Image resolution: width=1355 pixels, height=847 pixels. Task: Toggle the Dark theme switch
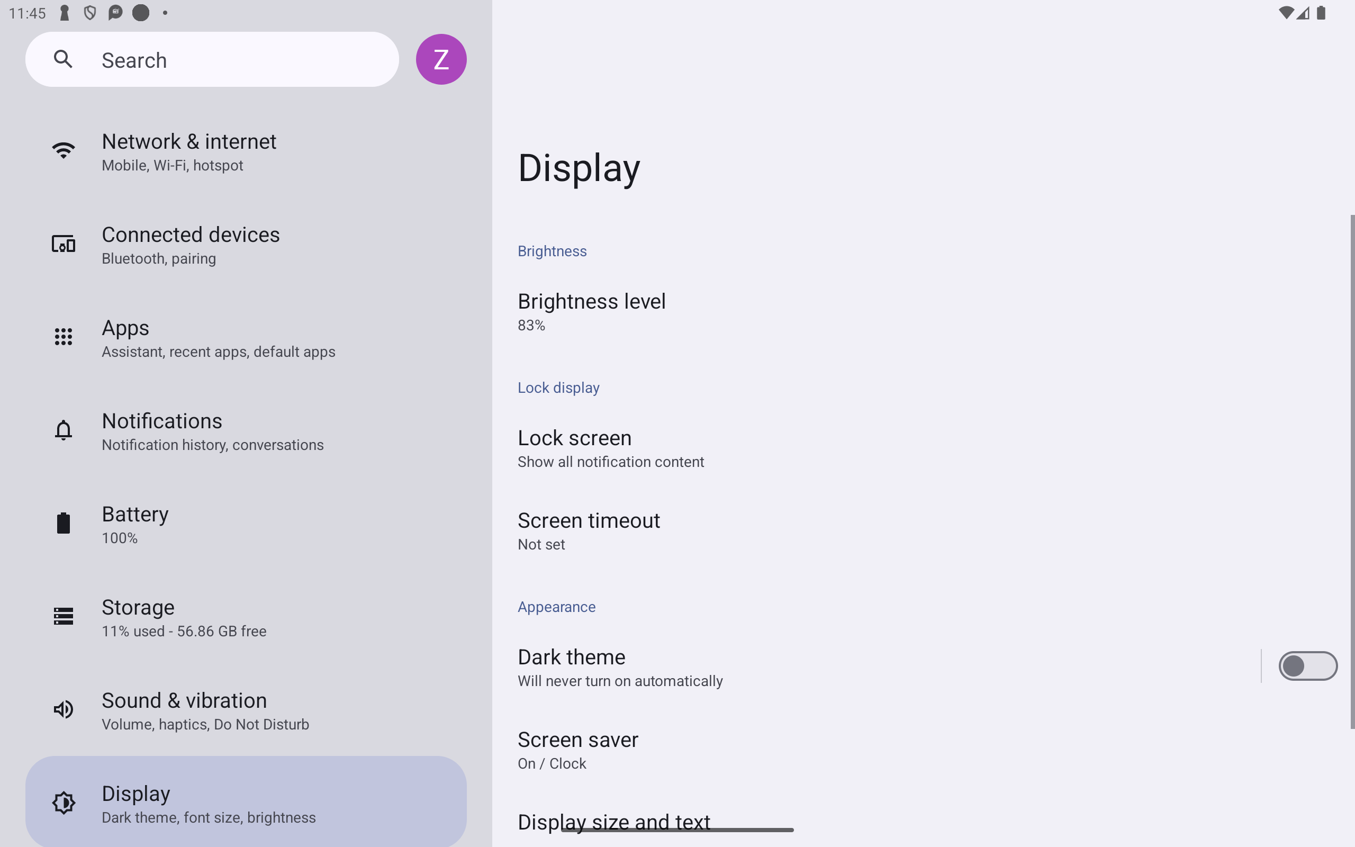[x=1308, y=666]
